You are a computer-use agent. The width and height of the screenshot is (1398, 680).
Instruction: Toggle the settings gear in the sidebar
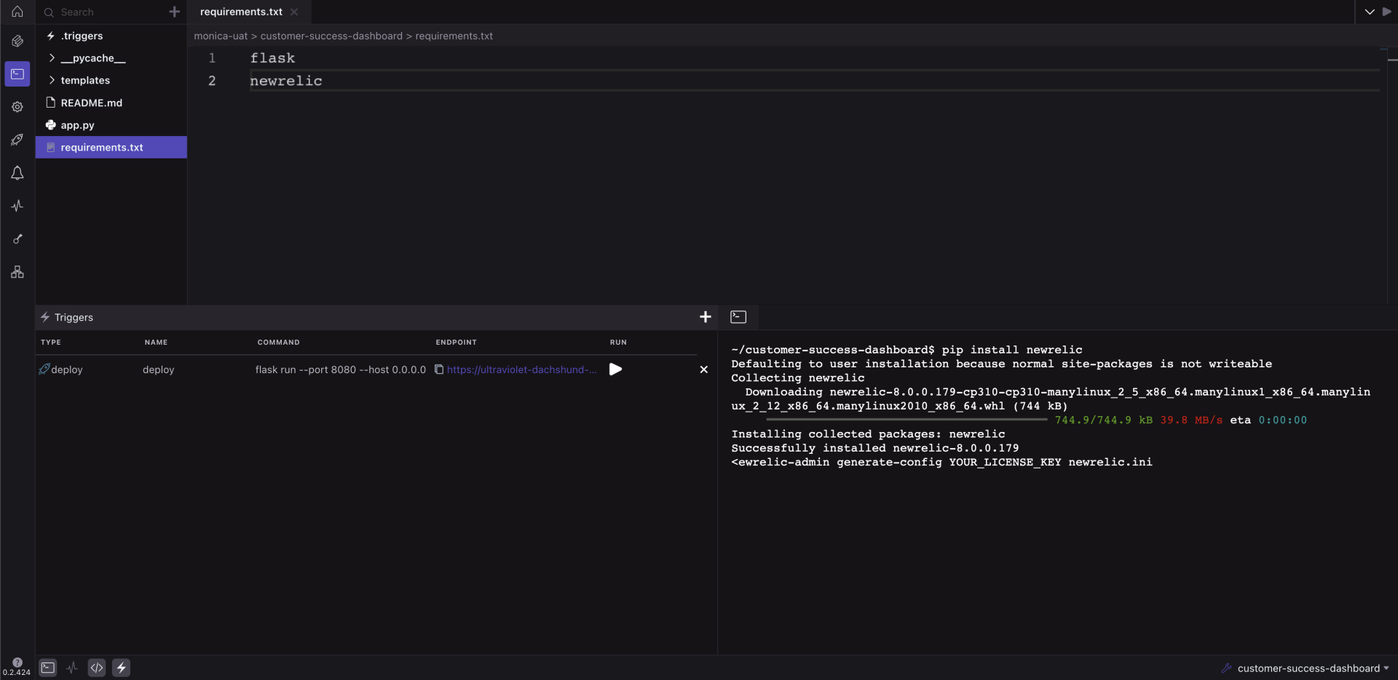click(17, 107)
